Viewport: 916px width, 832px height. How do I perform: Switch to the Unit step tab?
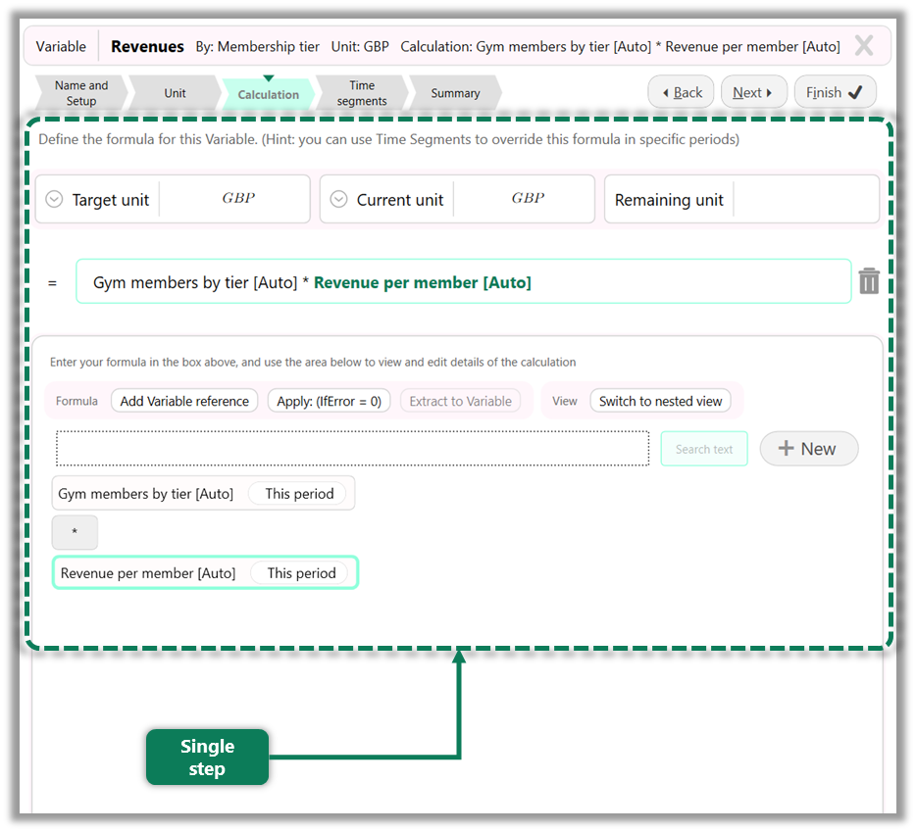[175, 93]
